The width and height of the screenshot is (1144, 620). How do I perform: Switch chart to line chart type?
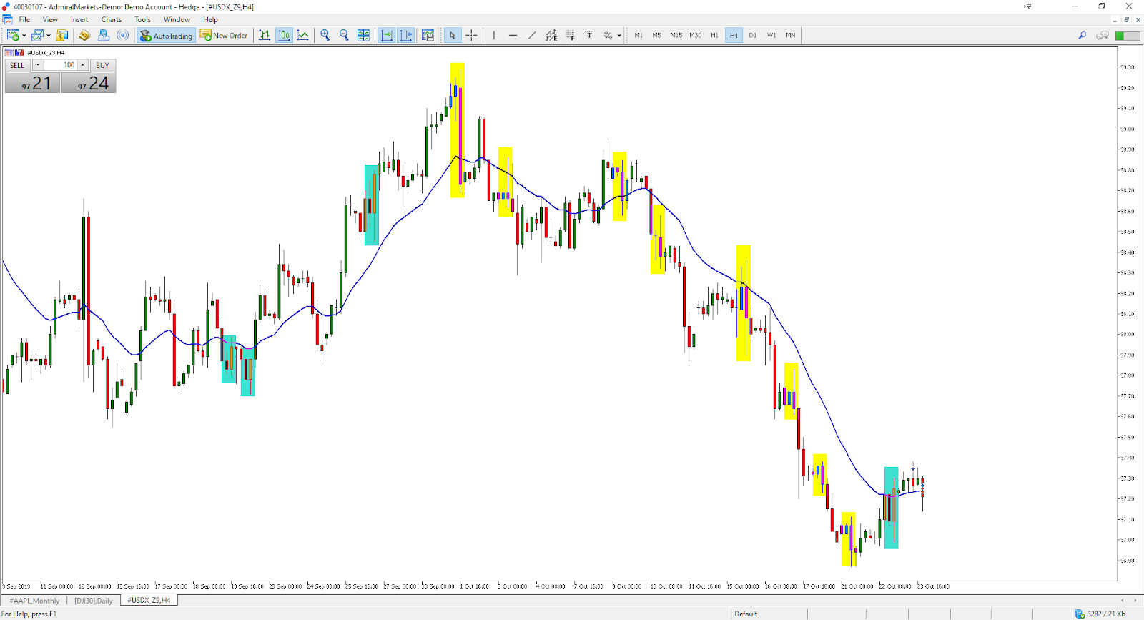[x=303, y=35]
